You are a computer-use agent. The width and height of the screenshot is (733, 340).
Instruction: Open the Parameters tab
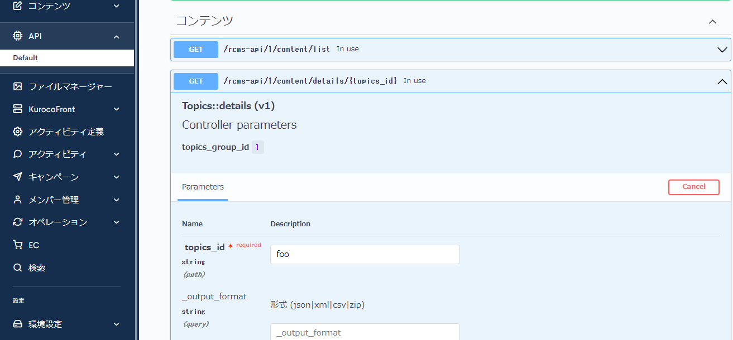[203, 187]
